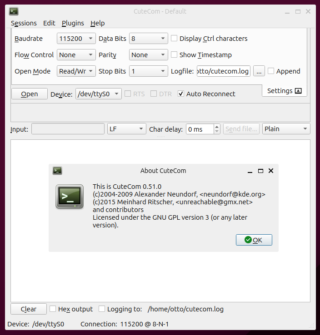Click the 'This is CuteCom 0.51.0' text
Viewport: 320px width, 335px height.
pos(127,187)
